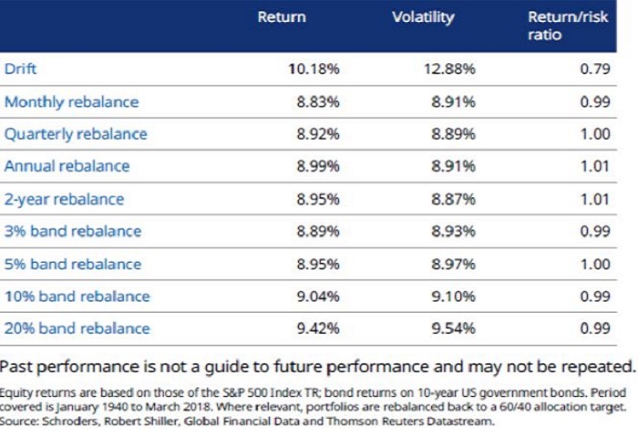Image resolution: width=638 pixels, height=438 pixels.
Task: Select the Drift row label
Action: 21,68
